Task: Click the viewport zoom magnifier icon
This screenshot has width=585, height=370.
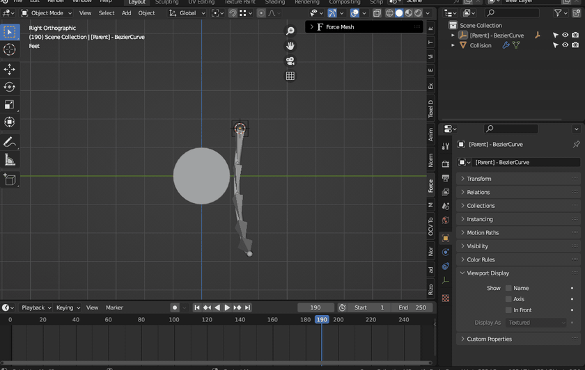Action: (x=290, y=31)
